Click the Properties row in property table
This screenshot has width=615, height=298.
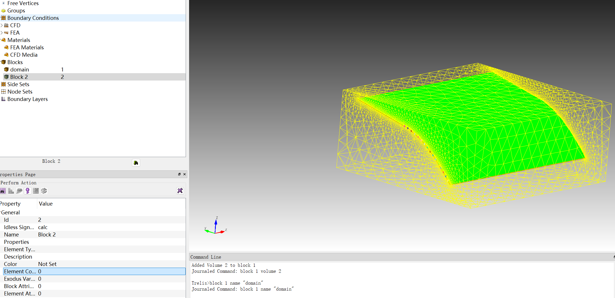[93, 242]
